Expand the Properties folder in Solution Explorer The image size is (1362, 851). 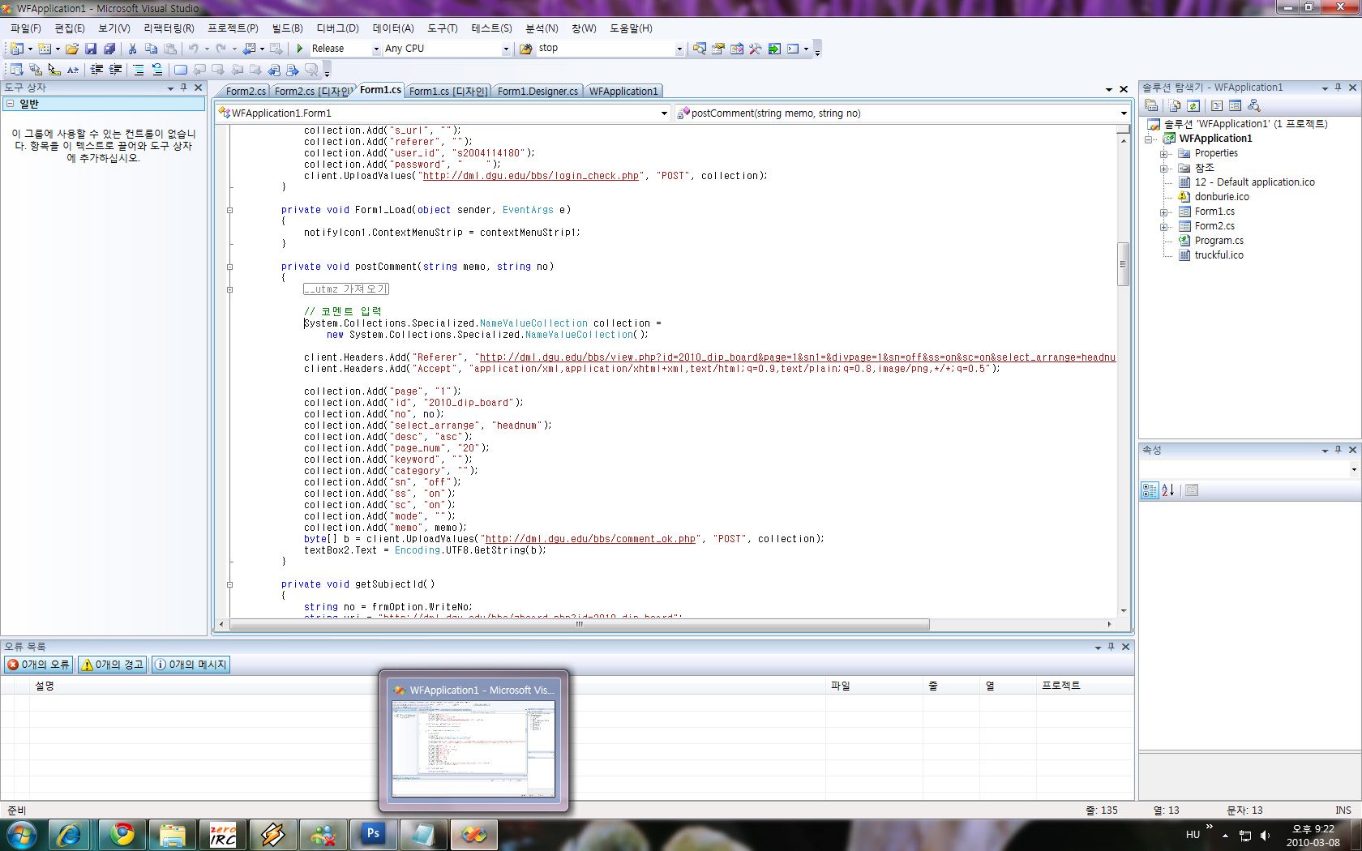(x=1164, y=153)
